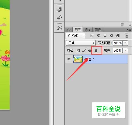Select the 图层 0 thumbnail
This screenshot has height=125, width=132.
[x=78, y=59]
